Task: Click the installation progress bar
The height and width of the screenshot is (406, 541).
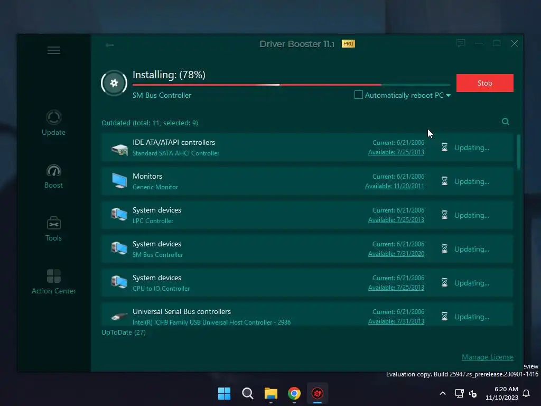Action: [x=291, y=85]
